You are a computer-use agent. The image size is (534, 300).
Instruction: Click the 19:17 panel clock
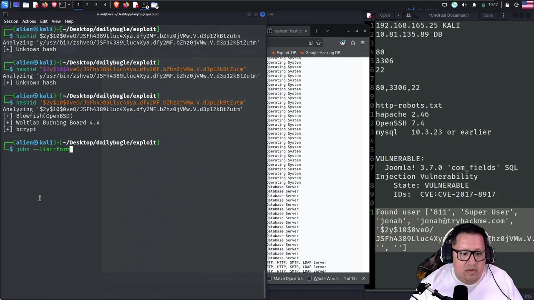(x=493, y=5)
